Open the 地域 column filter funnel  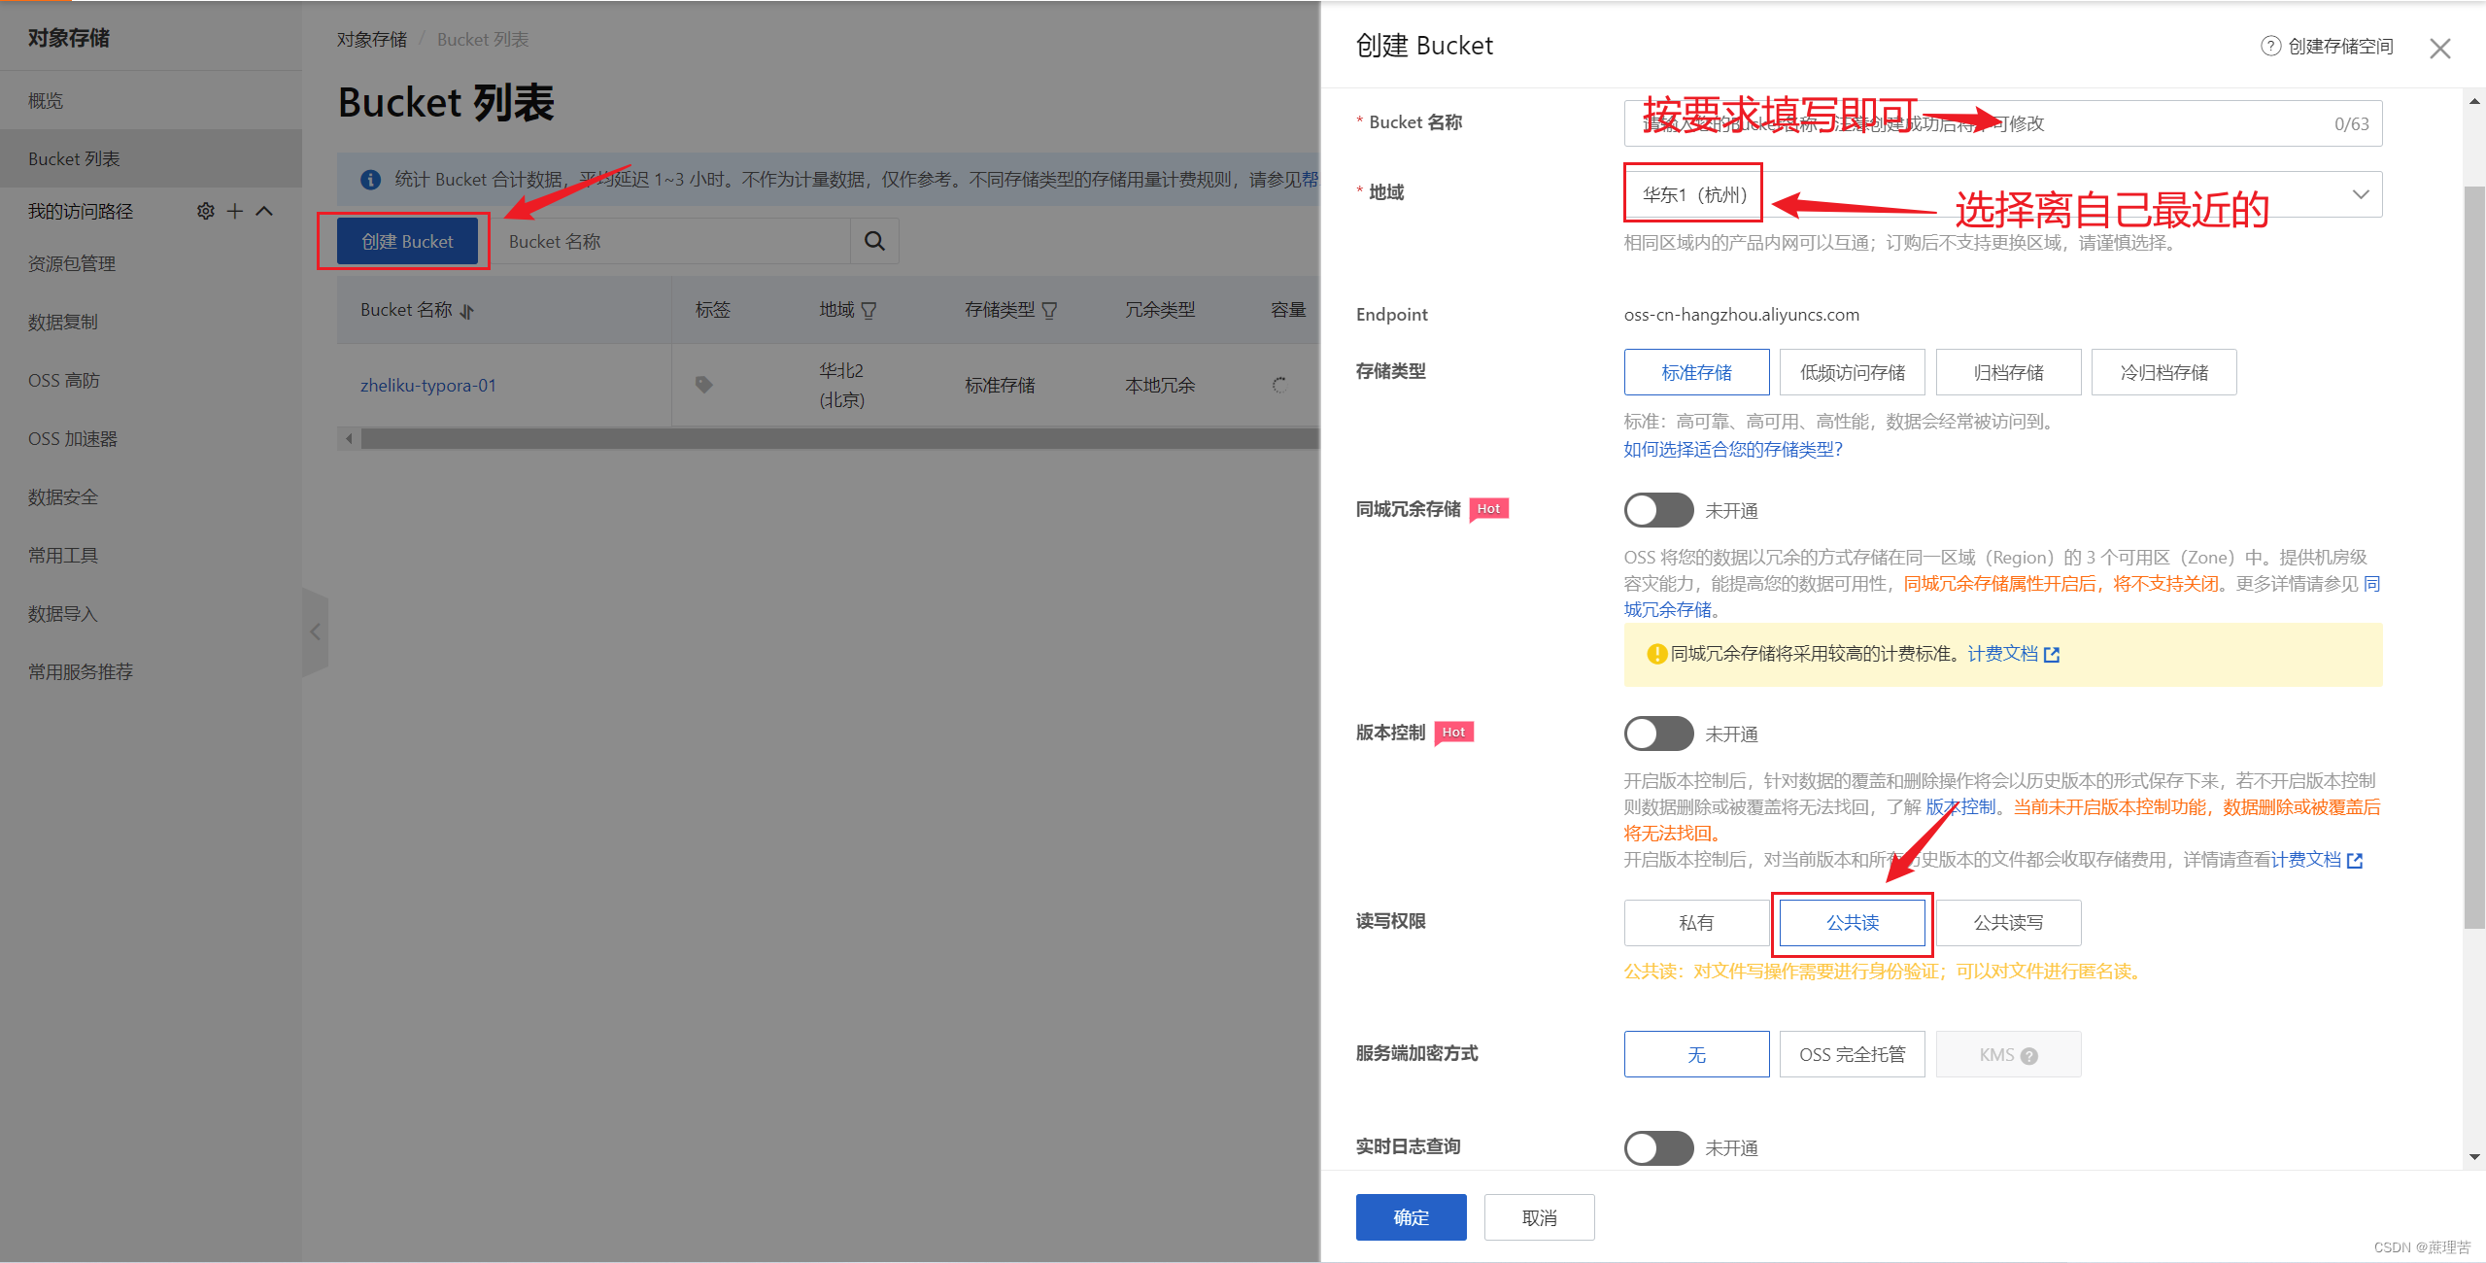[868, 311]
